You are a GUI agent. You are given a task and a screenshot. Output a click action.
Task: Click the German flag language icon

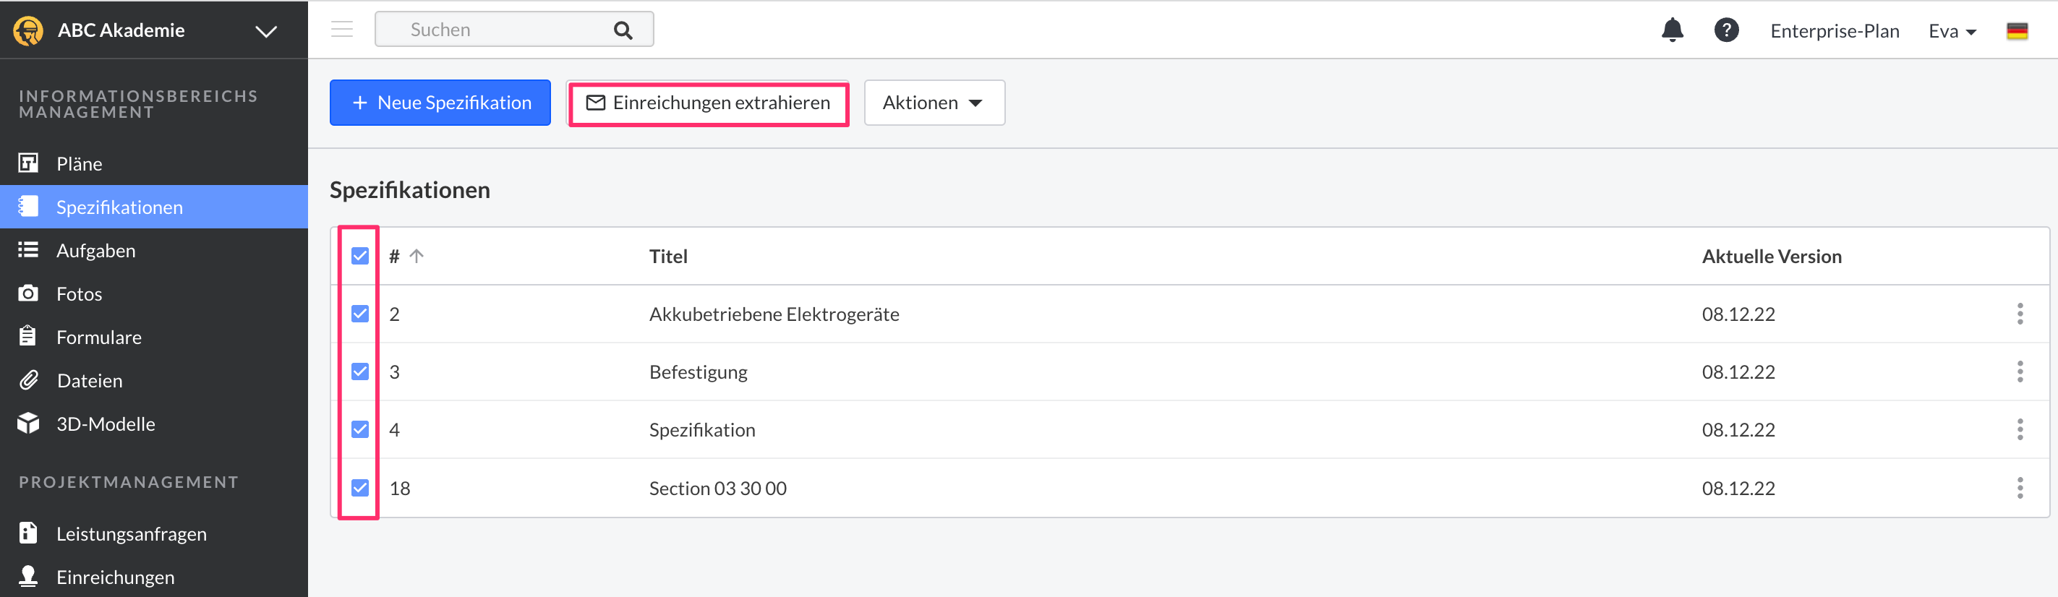tap(2017, 31)
